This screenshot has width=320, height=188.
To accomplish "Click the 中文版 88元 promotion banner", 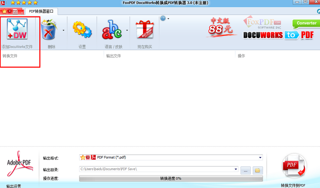I will tap(221, 27).
